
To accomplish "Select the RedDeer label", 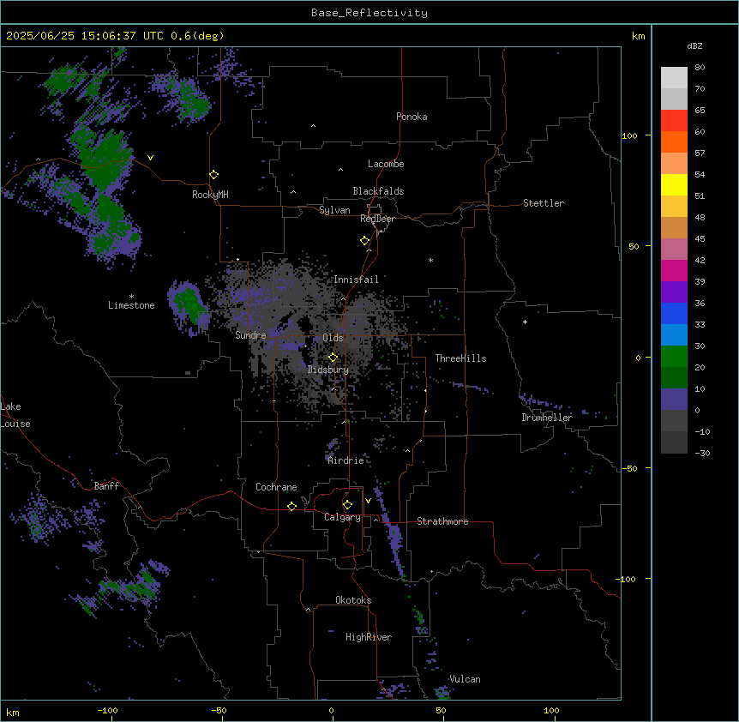I will pyautogui.click(x=377, y=219).
